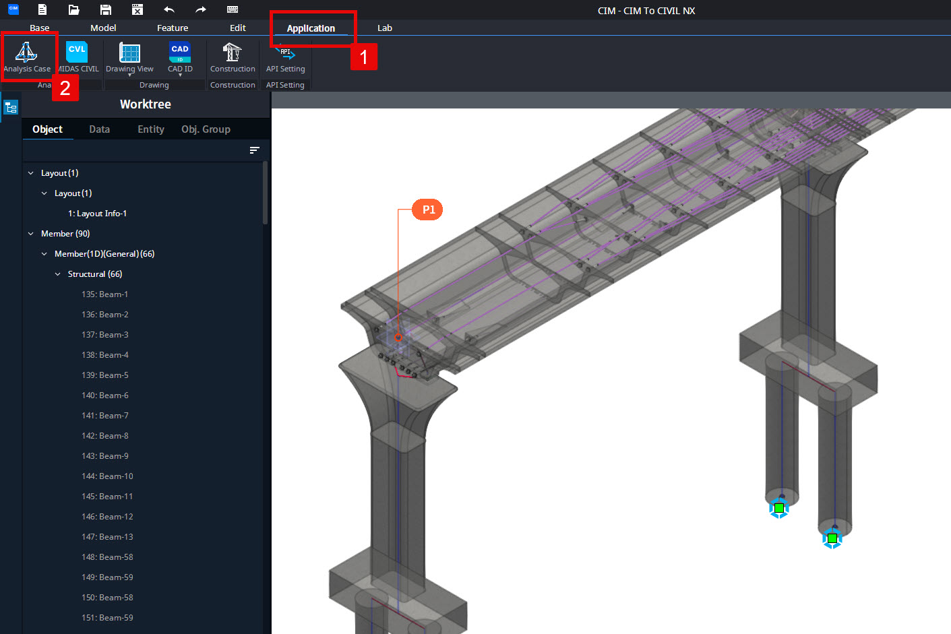Select the Analysis Case tool
This screenshot has width=951, height=634.
[x=28, y=57]
